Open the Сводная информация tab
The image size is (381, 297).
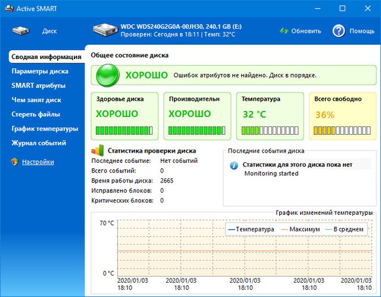point(46,57)
